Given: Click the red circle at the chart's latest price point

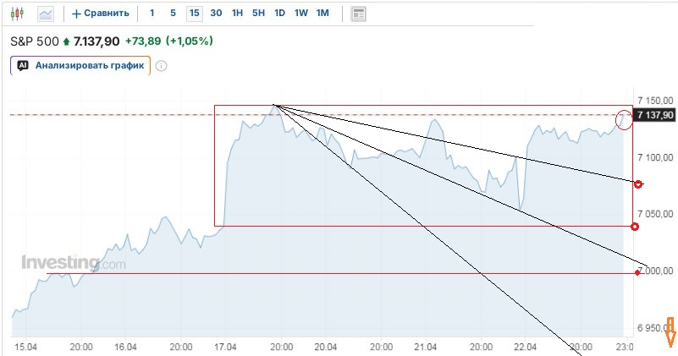Looking at the screenshot, I should pos(626,118).
